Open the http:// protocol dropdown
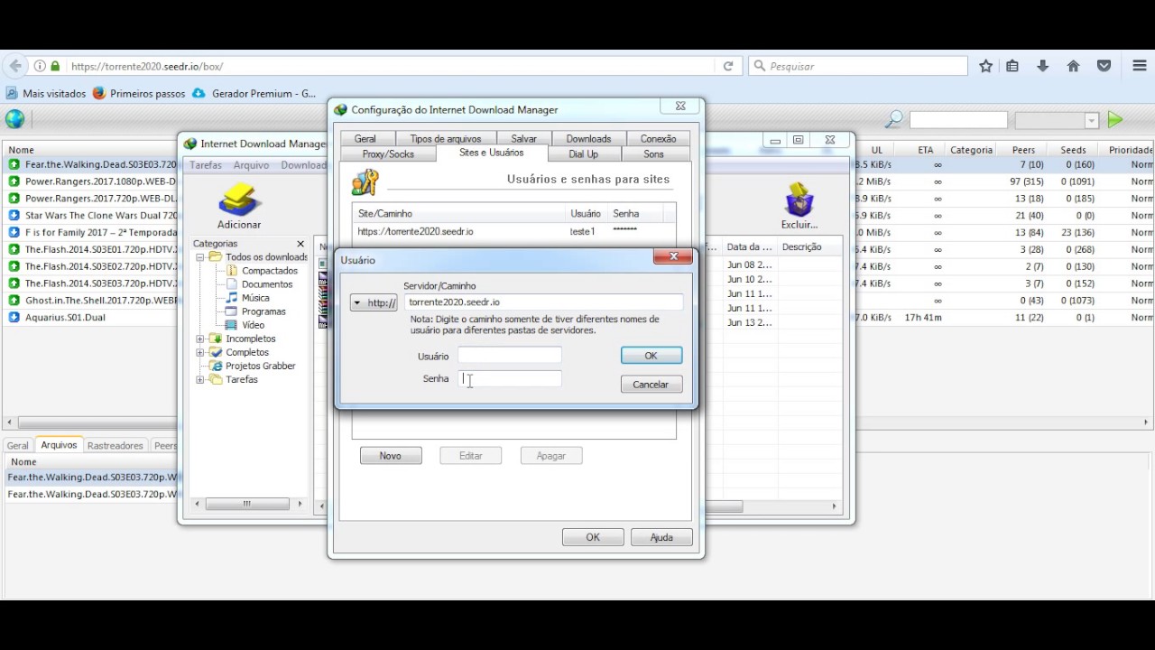Screen dimensions: 1155x650 (x=373, y=303)
